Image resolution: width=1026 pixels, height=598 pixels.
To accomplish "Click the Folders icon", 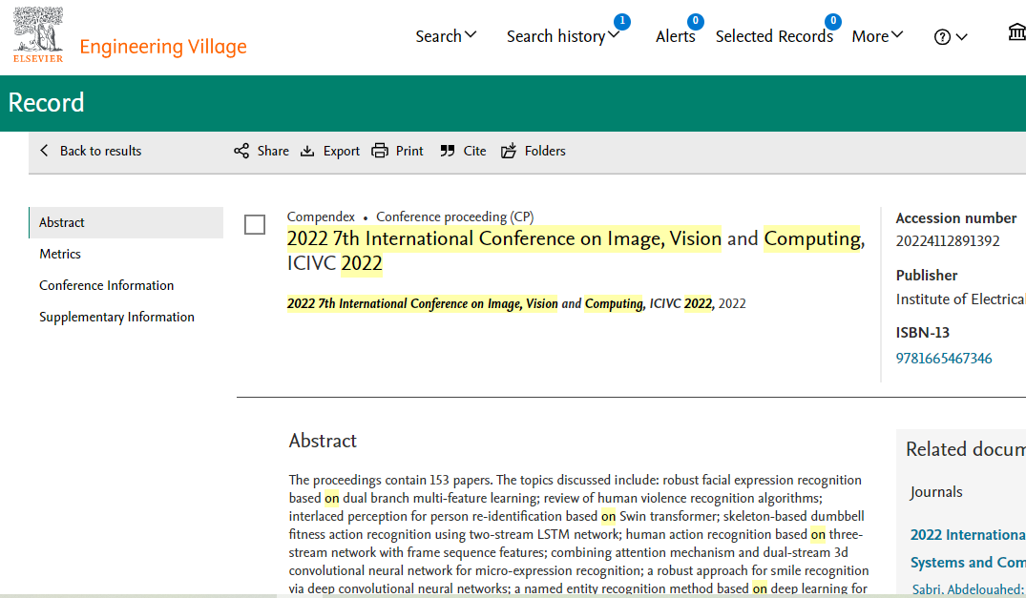I will 509,151.
